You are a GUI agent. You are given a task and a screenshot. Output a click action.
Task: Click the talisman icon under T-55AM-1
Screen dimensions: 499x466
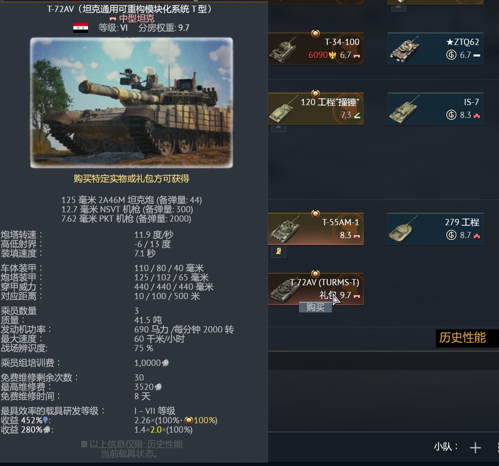[279, 251]
